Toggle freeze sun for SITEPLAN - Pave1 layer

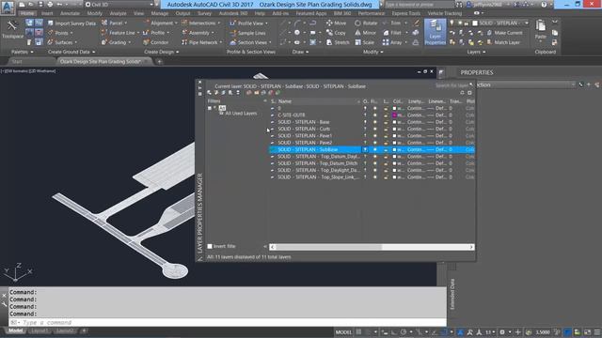(x=375, y=135)
